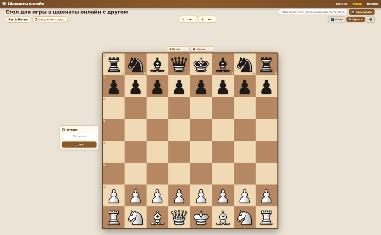Select the black knight on g8

[x=245, y=64]
